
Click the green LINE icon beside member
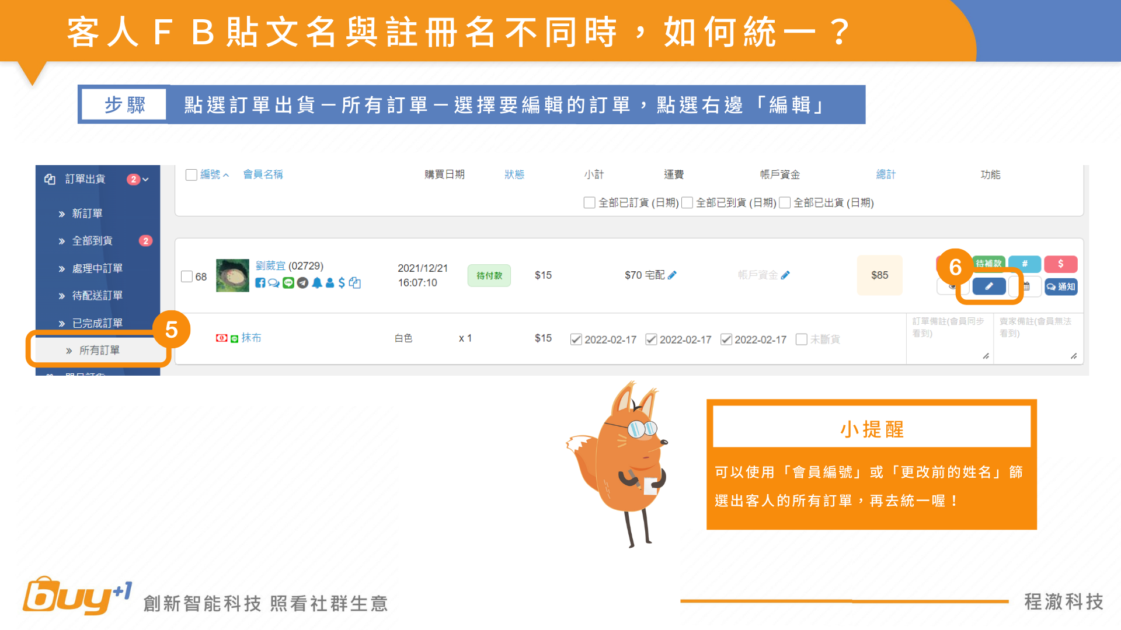pyautogui.click(x=288, y=283)
